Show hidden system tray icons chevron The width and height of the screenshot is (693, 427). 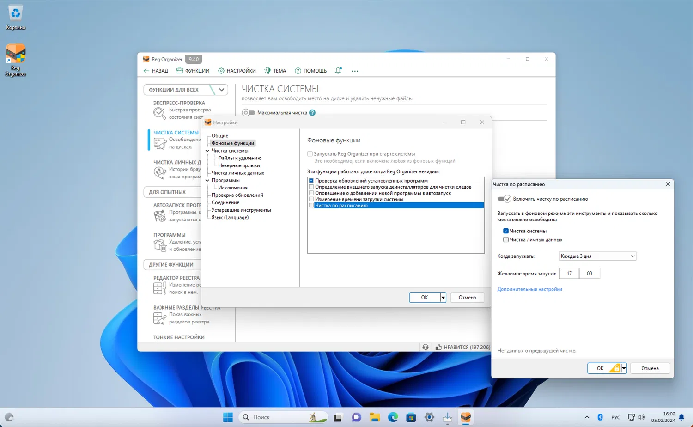[x=587, y=417]
